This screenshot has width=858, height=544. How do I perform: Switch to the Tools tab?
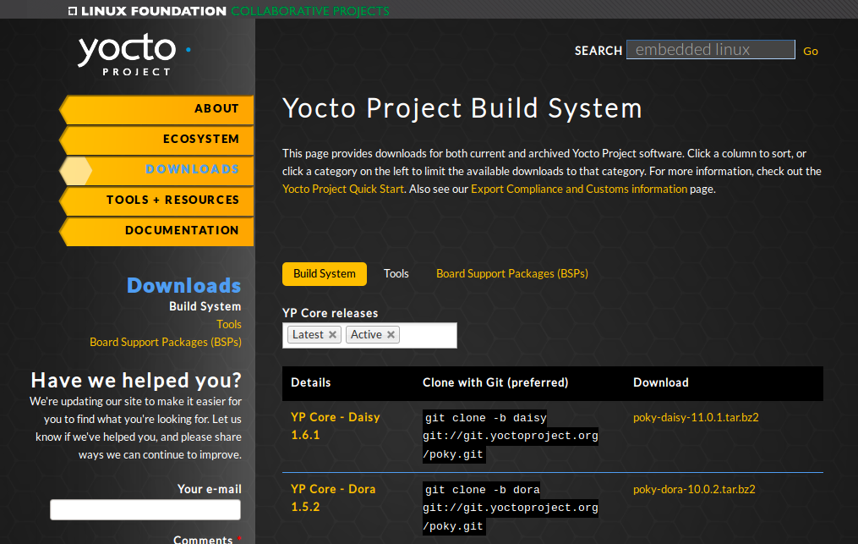[396, 273]
